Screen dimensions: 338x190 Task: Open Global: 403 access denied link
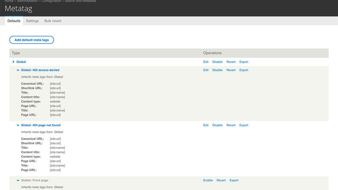pyautogui.click(x=40, y=70)
